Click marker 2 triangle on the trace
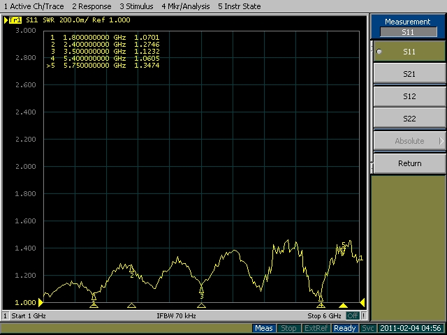 pos(131,269)
